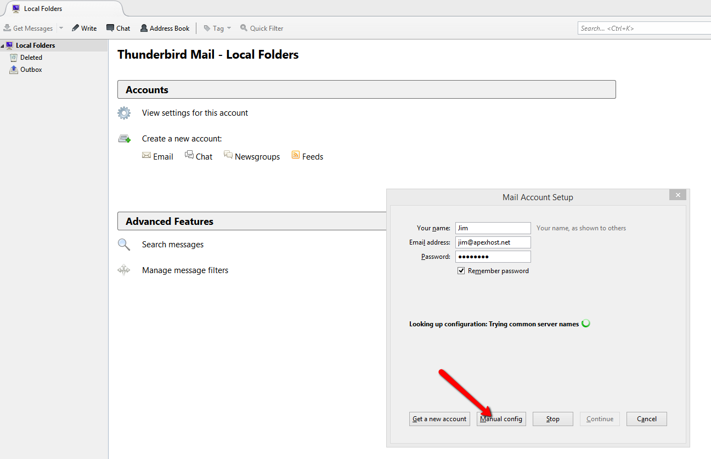711x459 pixels.
Task: Select the Deleted folder
Action: coord(31,57)
